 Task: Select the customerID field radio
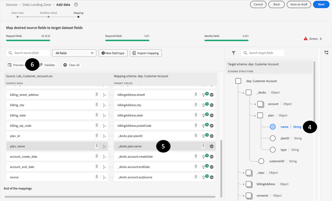(x=261, y=161)
